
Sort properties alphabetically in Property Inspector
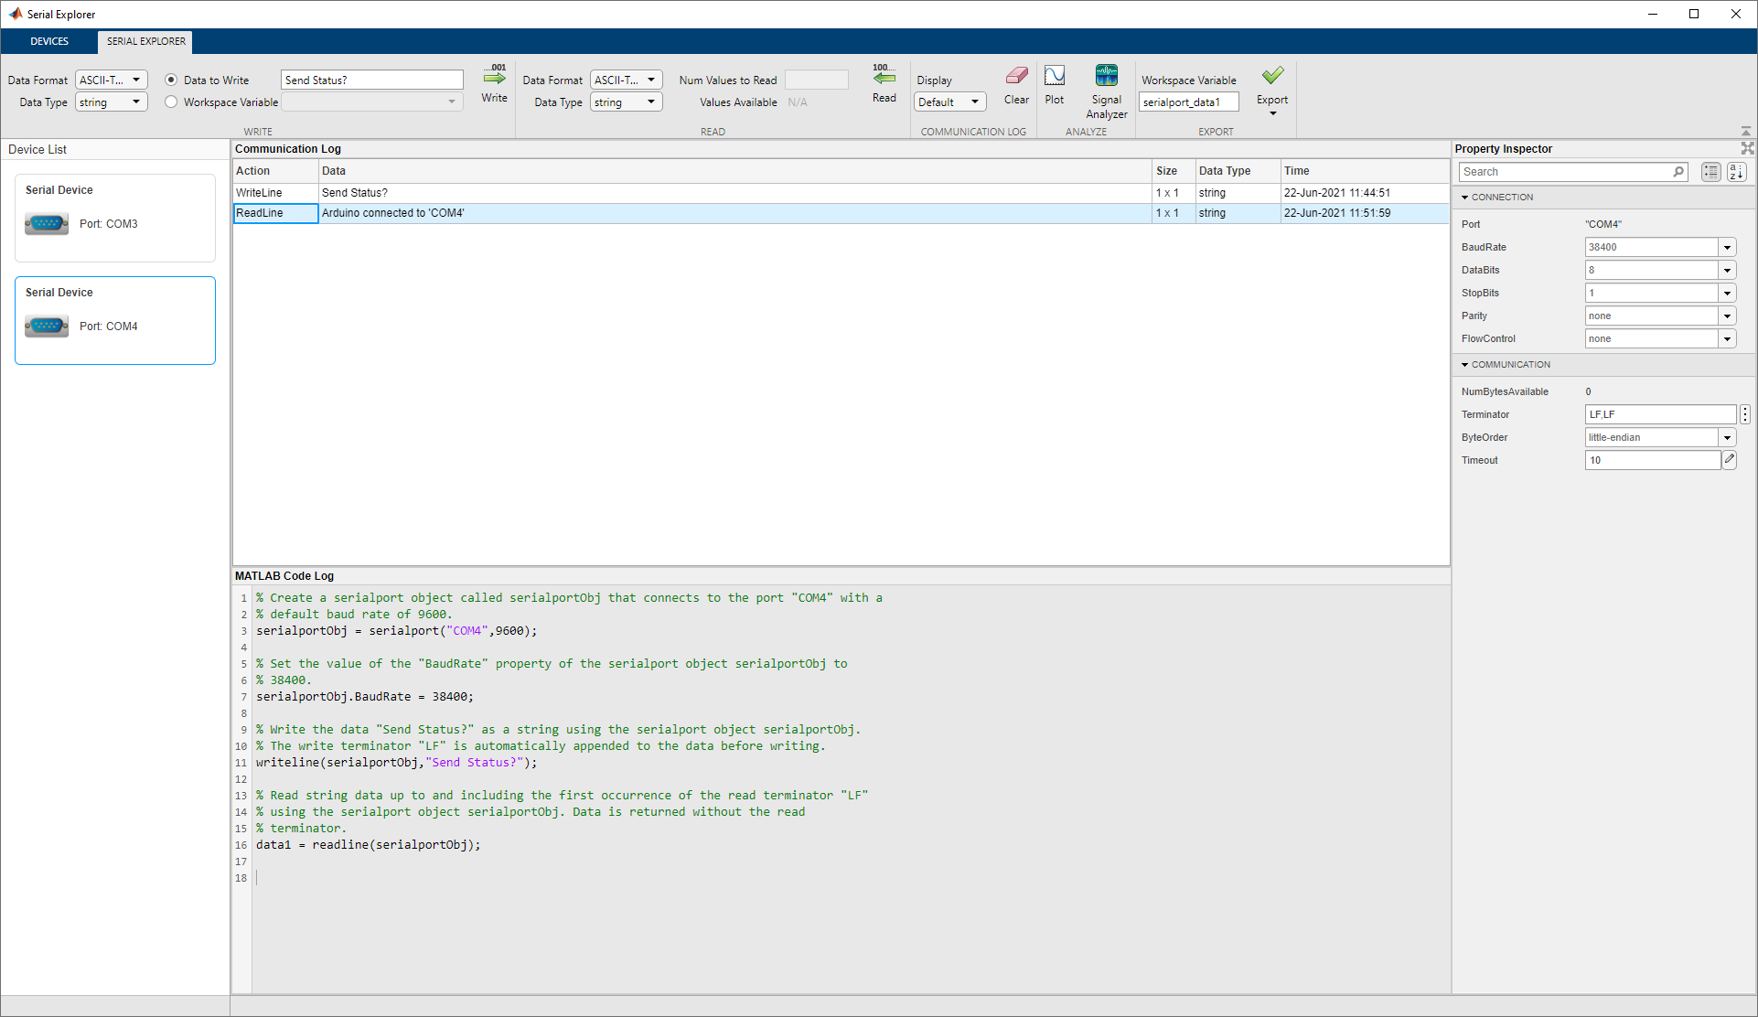point(1736,172)
